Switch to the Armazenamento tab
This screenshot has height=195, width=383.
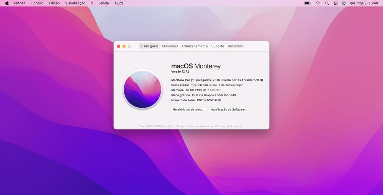click(x=195, y=46)
